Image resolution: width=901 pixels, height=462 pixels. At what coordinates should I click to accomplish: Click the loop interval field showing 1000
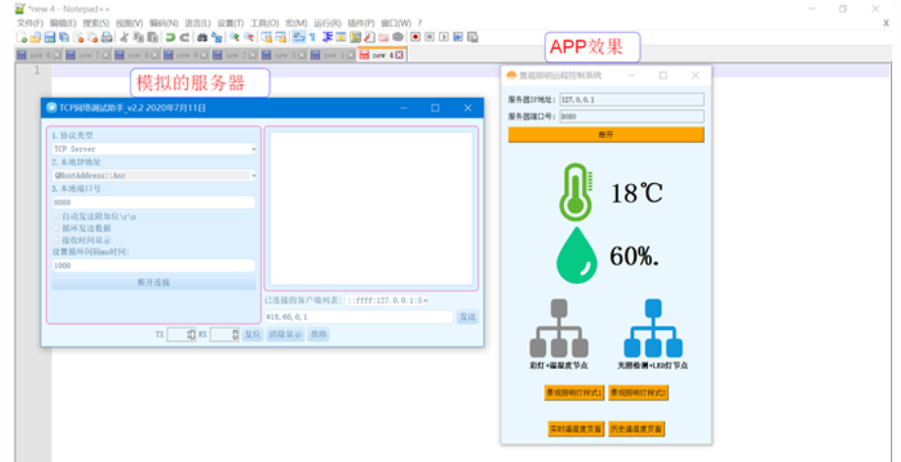(153, 265)
